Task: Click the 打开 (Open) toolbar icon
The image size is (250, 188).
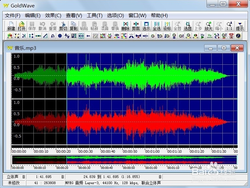Action: click(x=21, y=26)
